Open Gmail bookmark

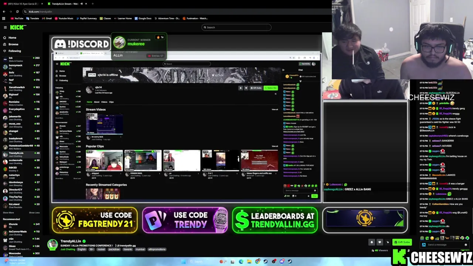pos(47,18)
